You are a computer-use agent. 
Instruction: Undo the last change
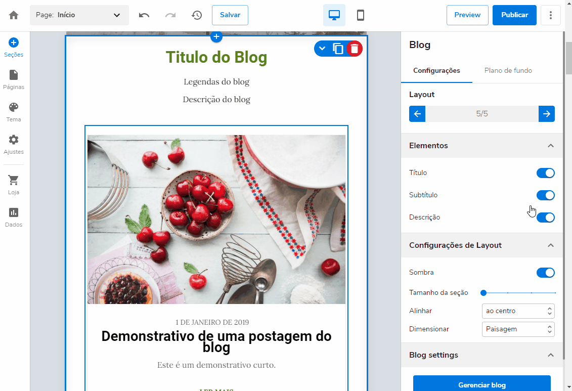144,15
